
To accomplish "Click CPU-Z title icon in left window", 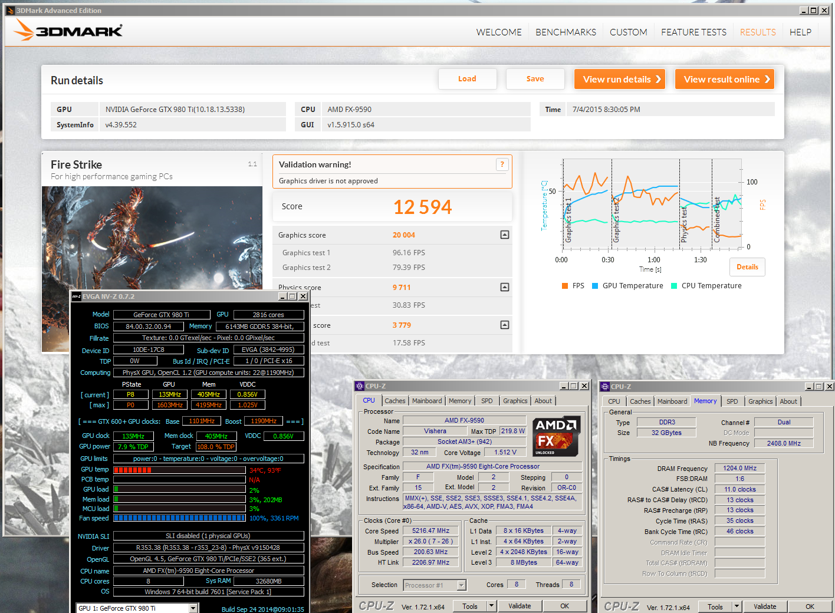I will pyautogui.click(x=359, y=386).
